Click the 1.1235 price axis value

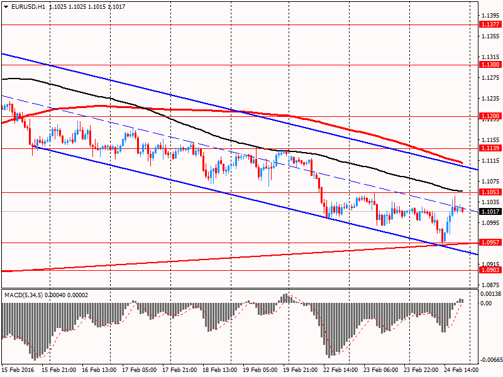point(490,99)
